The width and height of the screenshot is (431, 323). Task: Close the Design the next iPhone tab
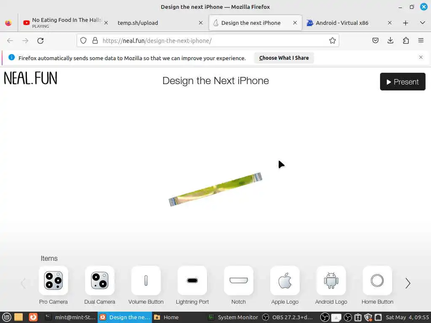[x=295, y=23]
